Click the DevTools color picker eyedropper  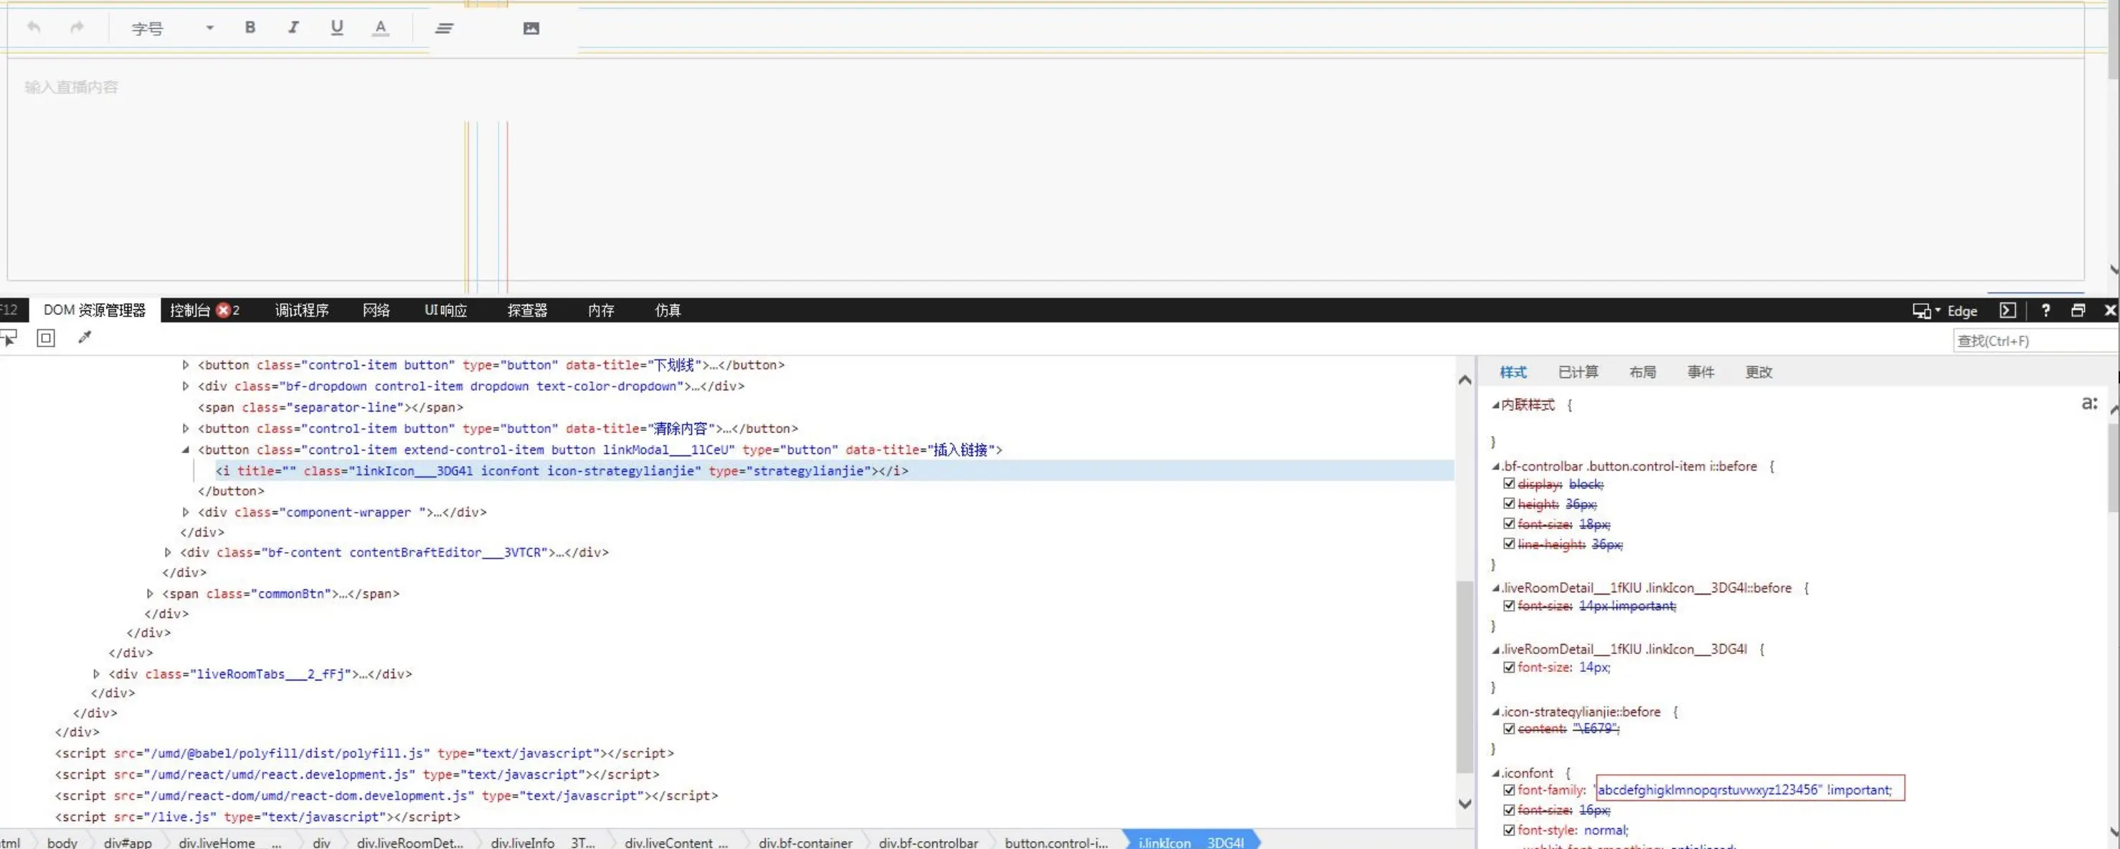[x=84, y=337]
